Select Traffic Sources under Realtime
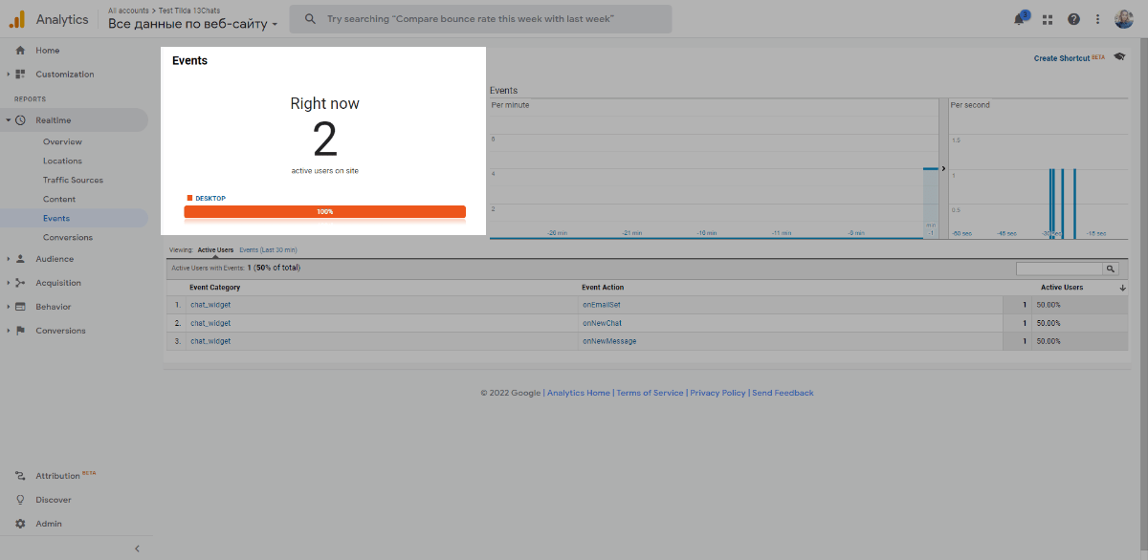 pyautogui.click(x=73, y=180)
